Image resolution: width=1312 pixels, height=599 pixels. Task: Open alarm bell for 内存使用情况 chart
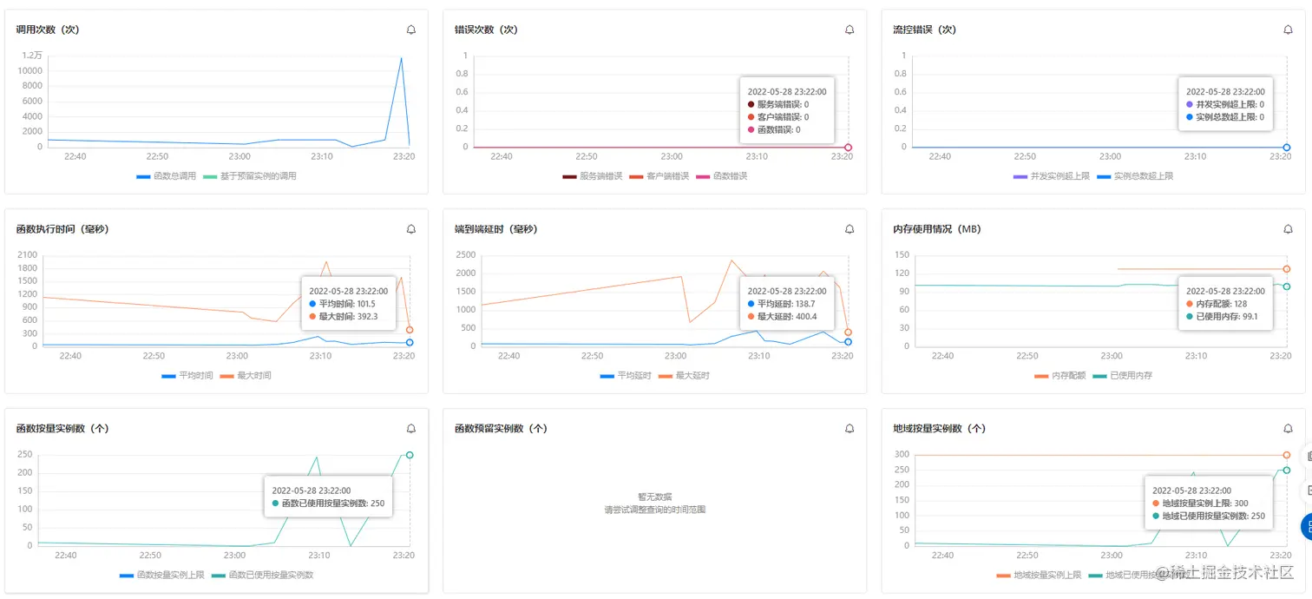click(x=1289, y=229)
